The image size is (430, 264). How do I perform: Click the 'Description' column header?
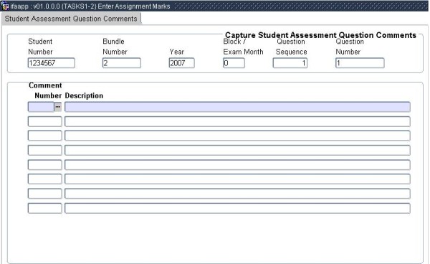point(84,95)
